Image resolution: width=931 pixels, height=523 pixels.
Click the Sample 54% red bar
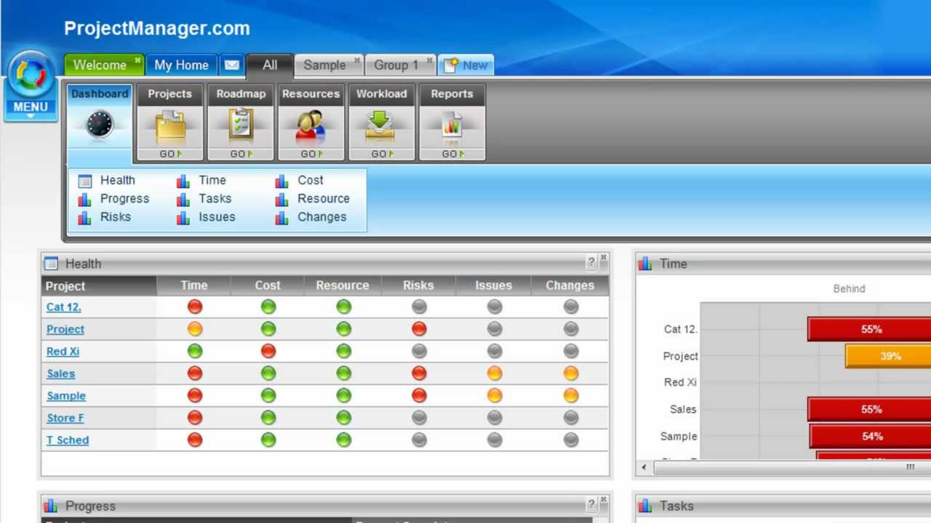coord(870,436)
